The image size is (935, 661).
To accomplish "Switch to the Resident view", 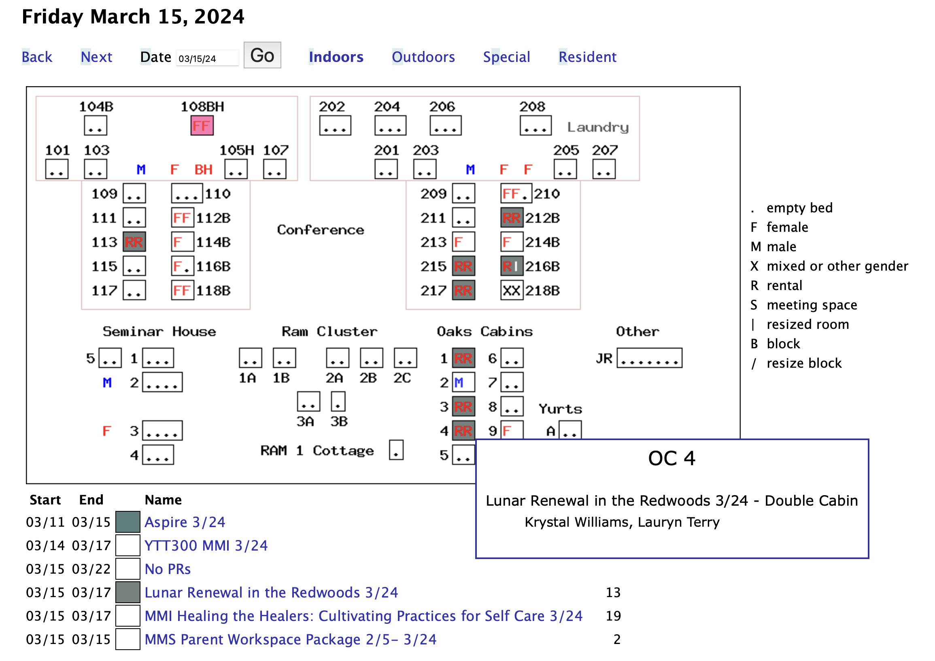I will [x=587, y=57].
